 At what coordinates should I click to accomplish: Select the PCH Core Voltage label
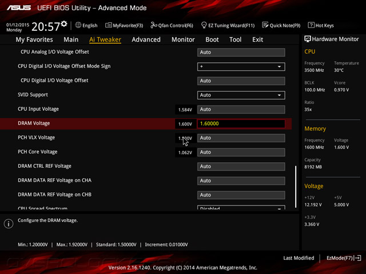[38, 152]
